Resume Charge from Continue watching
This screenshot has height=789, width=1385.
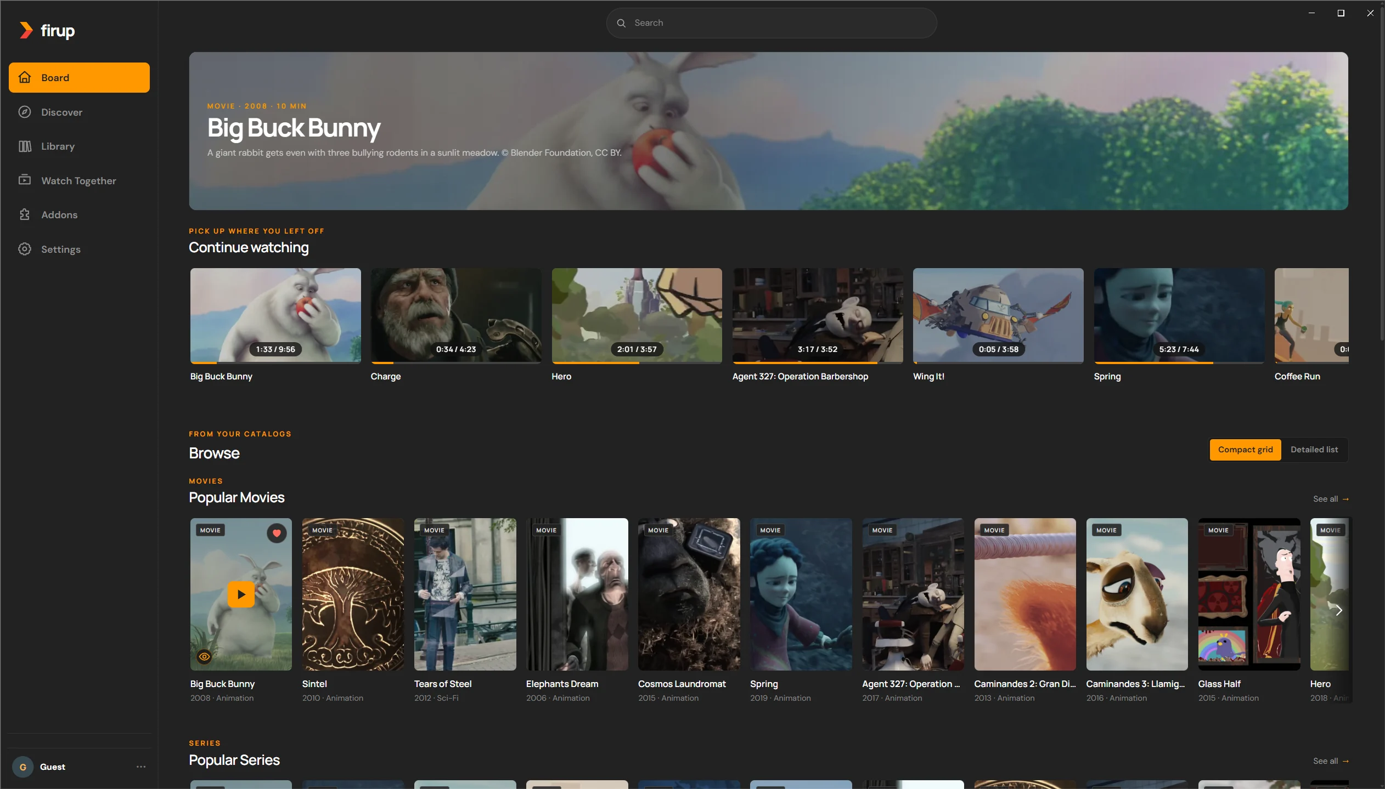coord(456,315)
